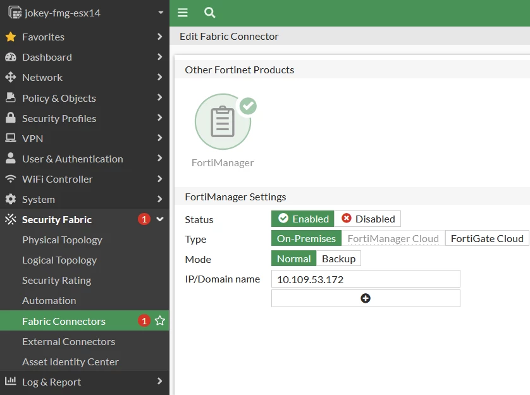Add another IP/Domain entry with plus icon
This screenshot has width=530, height=395.
click(366, 298)
